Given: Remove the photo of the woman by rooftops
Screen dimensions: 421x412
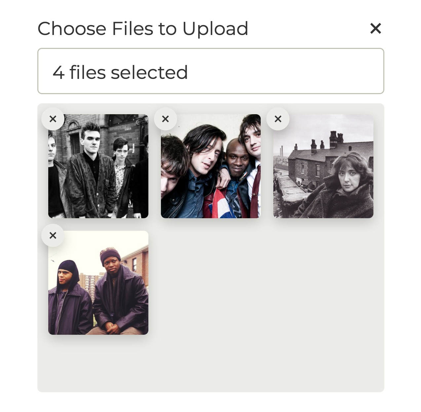Looking at the screenshot, I should [278, 119].
